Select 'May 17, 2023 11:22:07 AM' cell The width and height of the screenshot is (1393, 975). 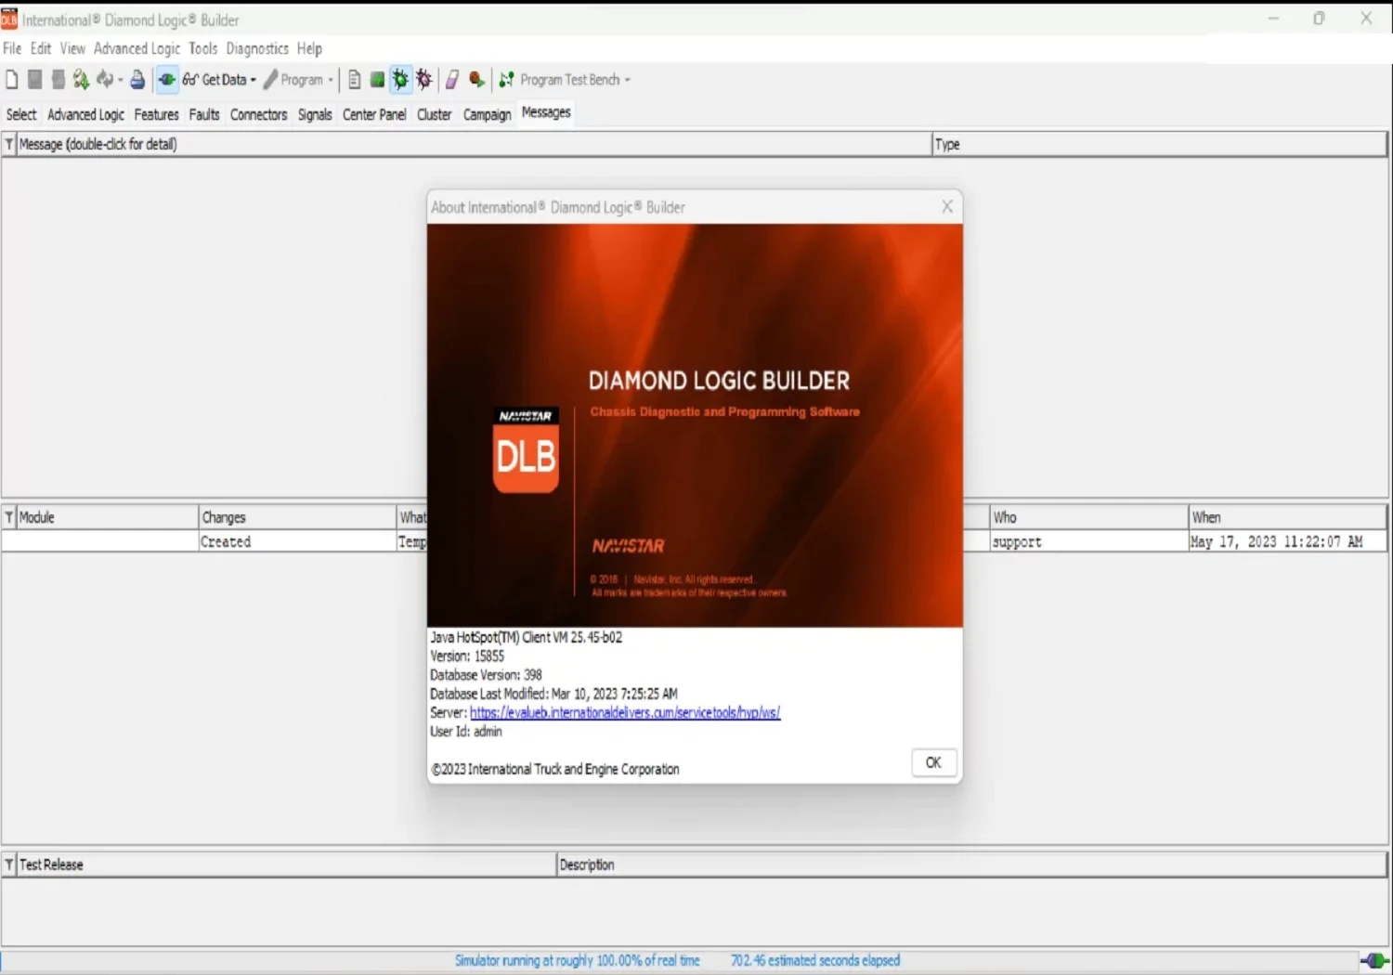coord(1288,541)
